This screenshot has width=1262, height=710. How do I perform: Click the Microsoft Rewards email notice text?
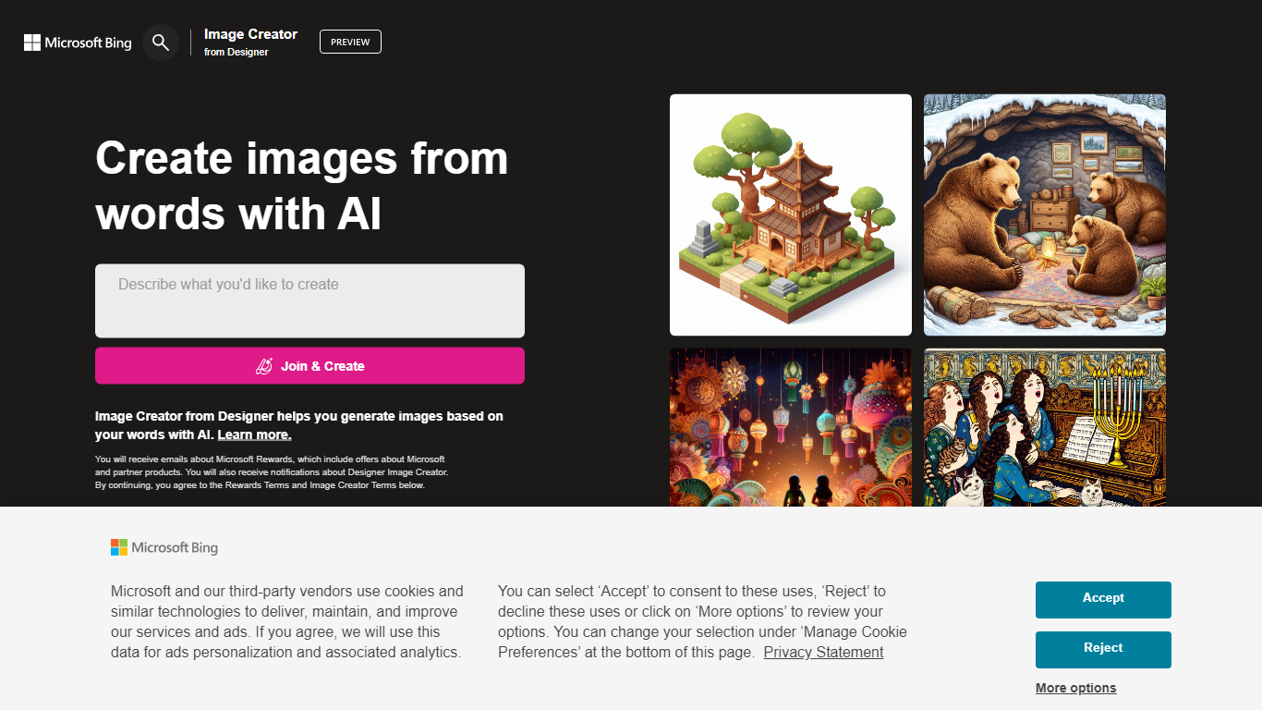(x=272, y=472)
